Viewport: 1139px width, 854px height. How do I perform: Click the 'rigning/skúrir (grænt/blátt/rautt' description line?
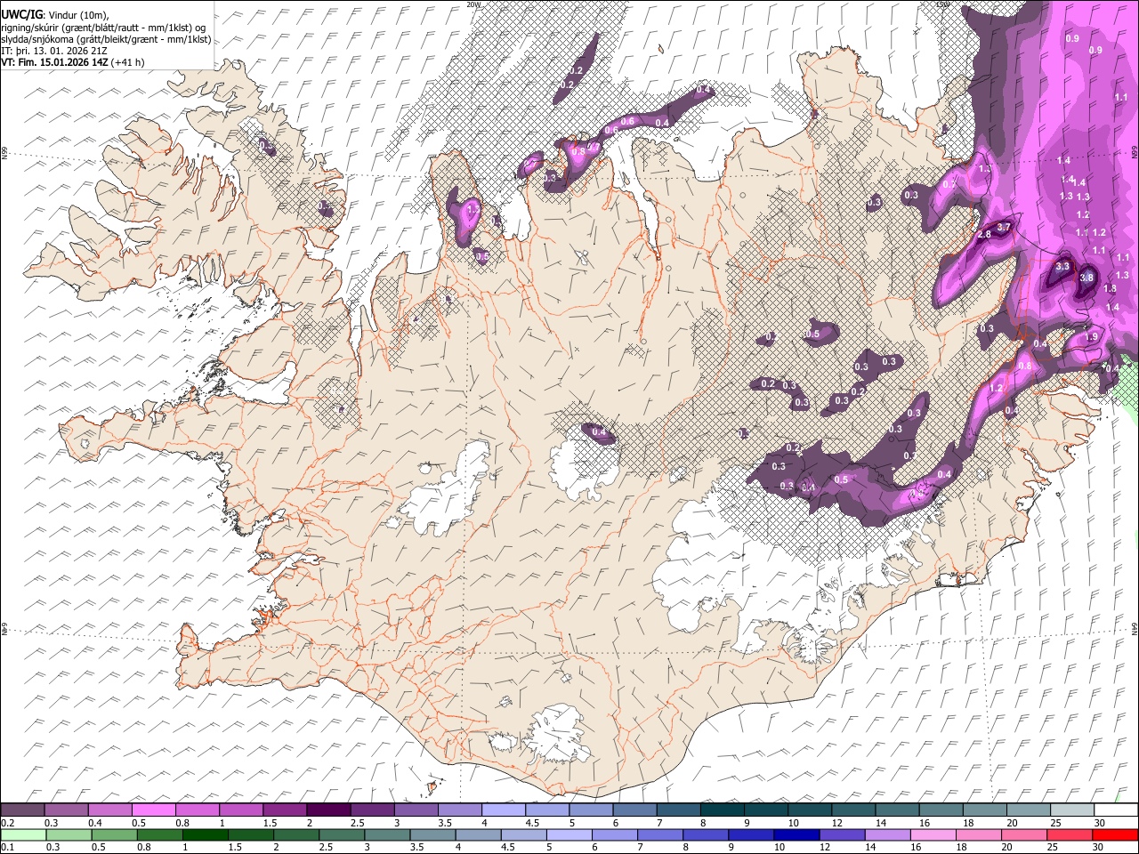coord(105,27)
